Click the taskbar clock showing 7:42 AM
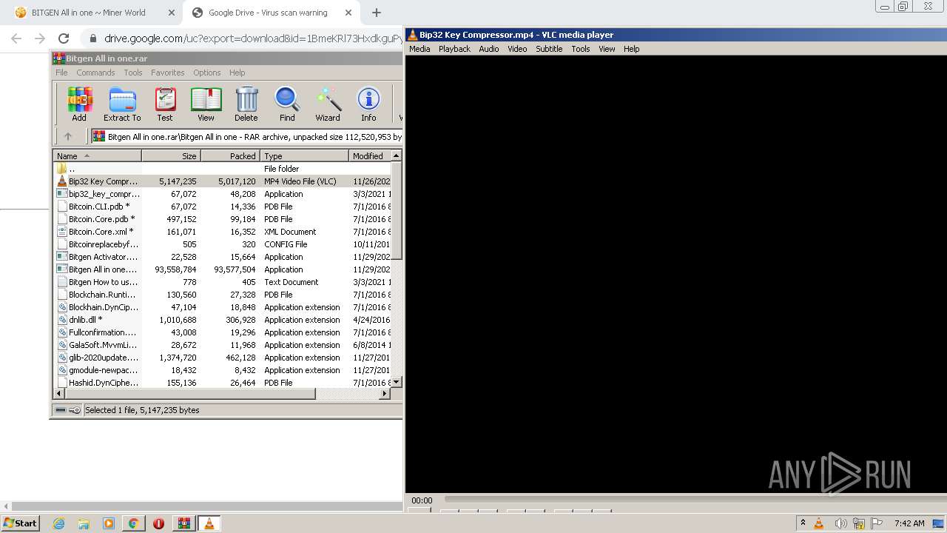 click(909, 523)
